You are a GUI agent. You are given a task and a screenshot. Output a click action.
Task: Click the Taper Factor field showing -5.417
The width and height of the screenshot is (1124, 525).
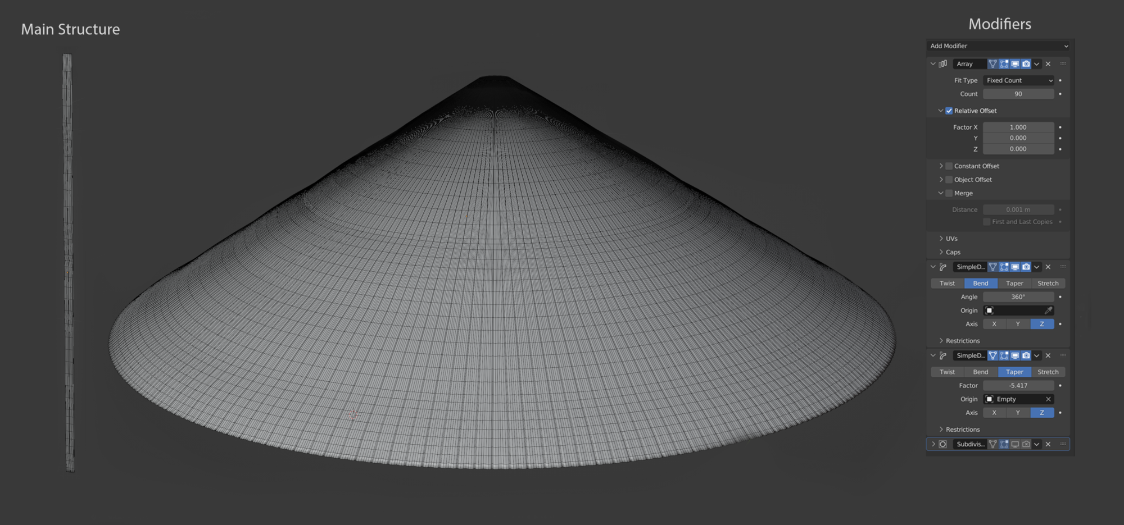point(1018,386)
